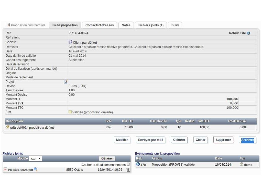Viewport: 262px width, 196px height.
Task: Click the Total HT column header
Action: pos(203,121)
